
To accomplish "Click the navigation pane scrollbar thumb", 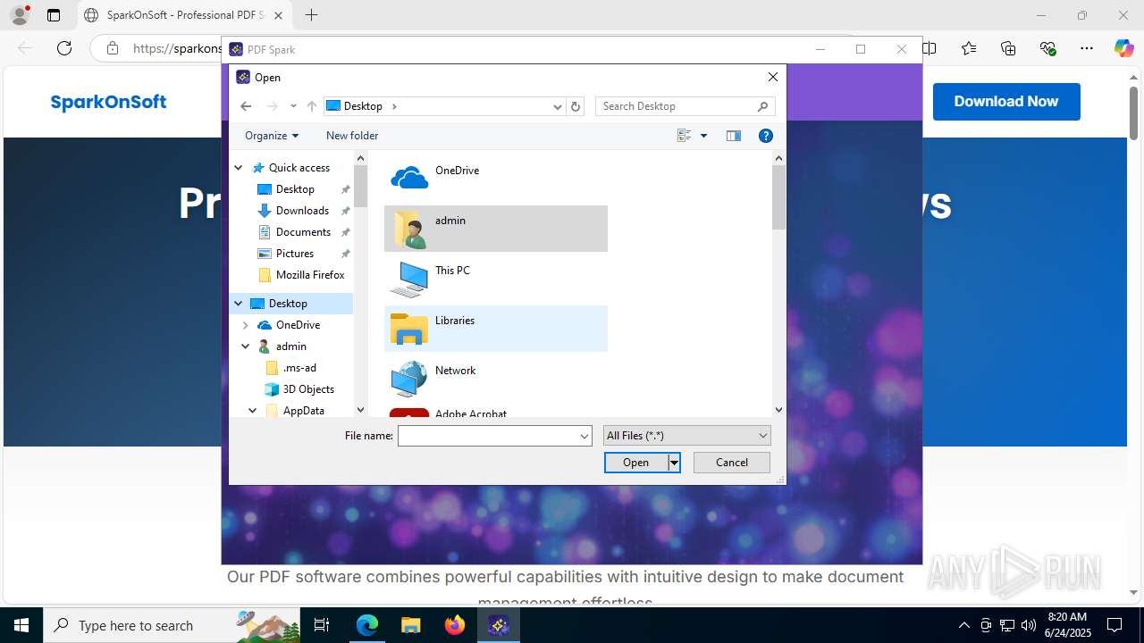I will coord(360,187).
